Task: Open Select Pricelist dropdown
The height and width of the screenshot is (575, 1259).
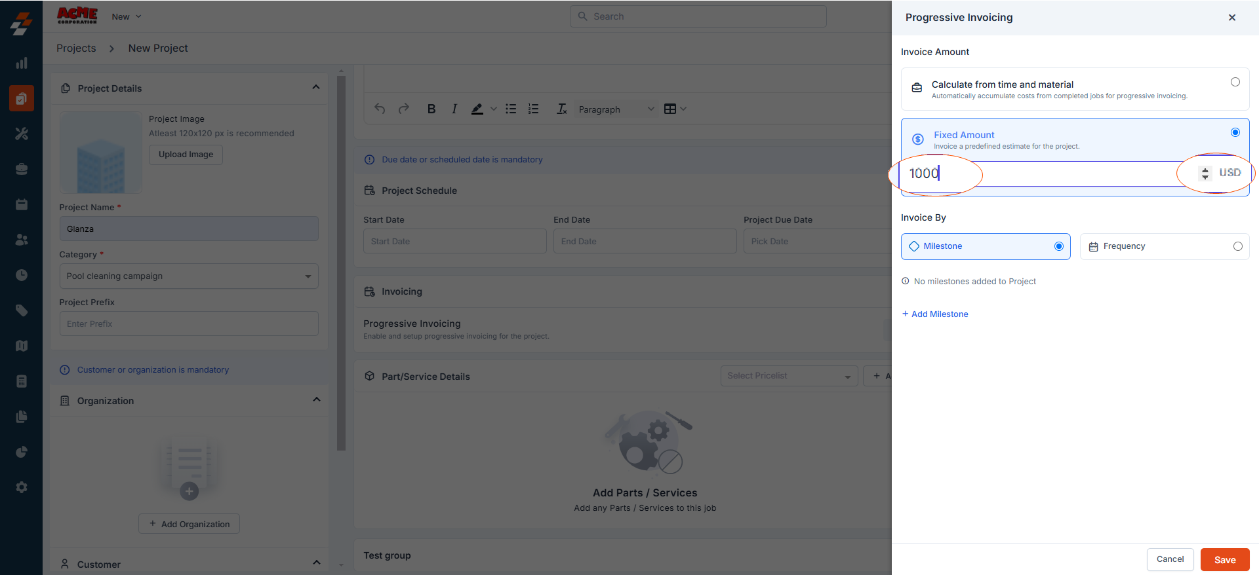Action: click(x=789, y=376)
